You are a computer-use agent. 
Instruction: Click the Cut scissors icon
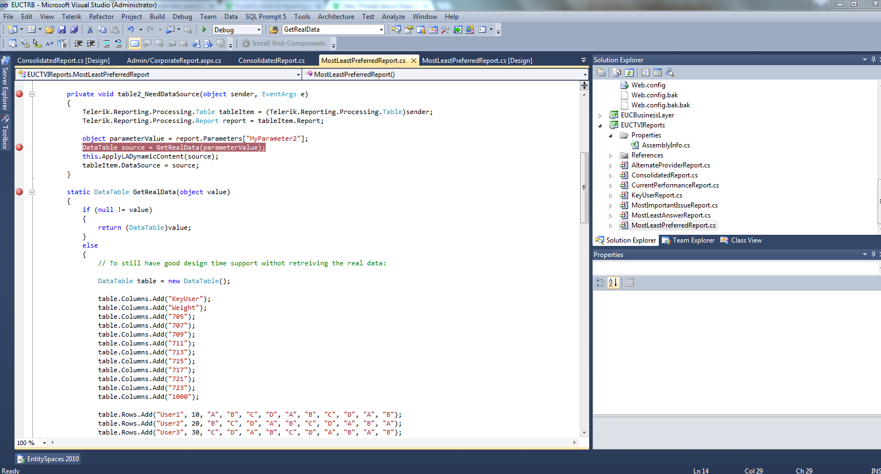pos(90,29)
